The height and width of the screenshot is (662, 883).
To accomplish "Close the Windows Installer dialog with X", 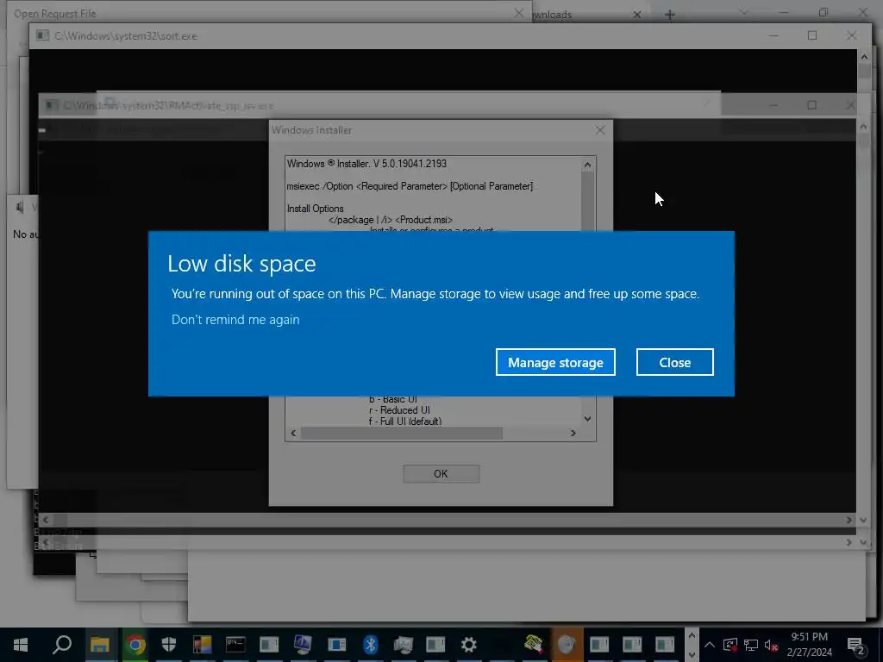I will point(600,130).
